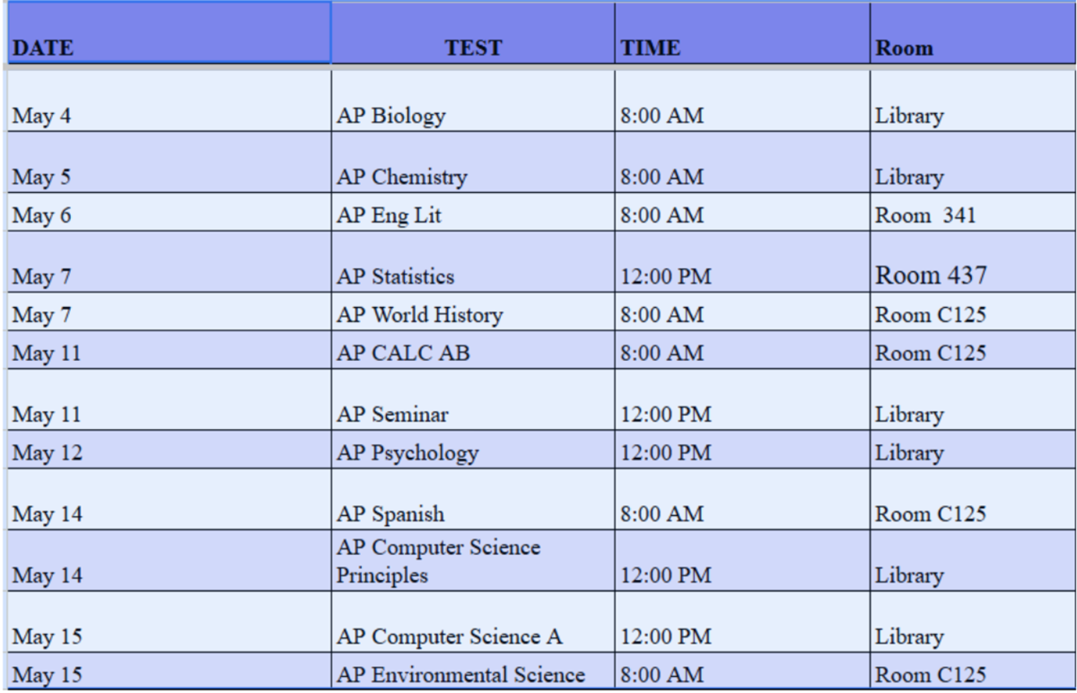Click the AP Statistics cell
The width and height of the screenshot is (1077, 693).
pyautogui.click(x=473, y=262)
